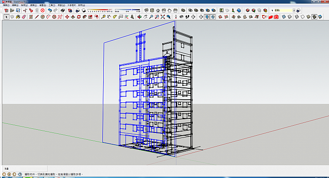
Task: Select the Line pencil tool
Action: (37, 17)
